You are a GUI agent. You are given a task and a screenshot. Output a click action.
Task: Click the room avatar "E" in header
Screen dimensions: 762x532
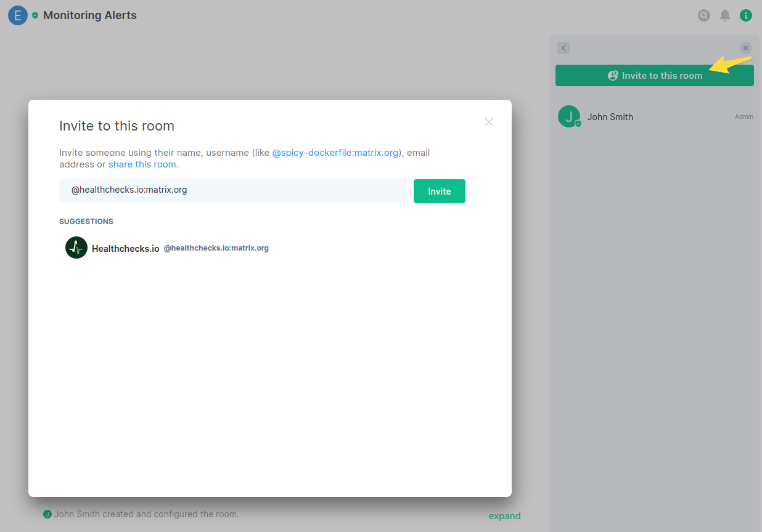coord(17,15)
